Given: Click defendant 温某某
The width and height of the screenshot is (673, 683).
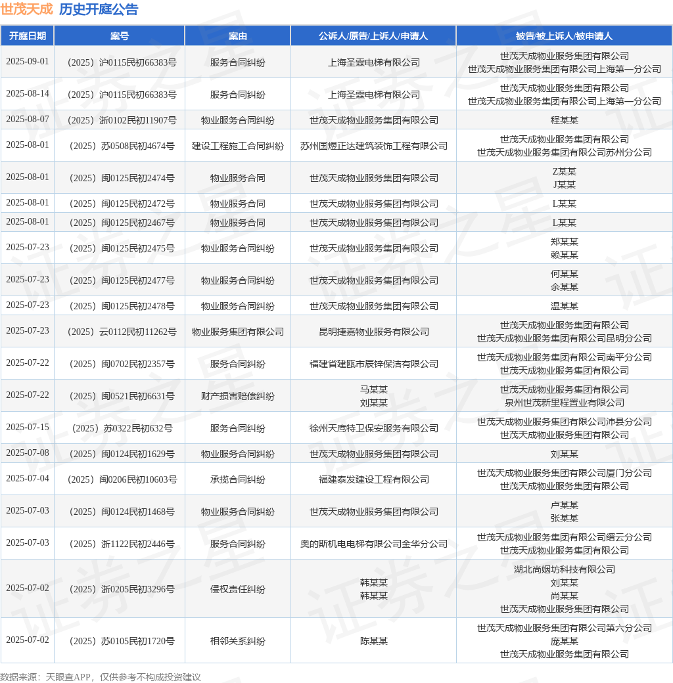Looking at the screenshot, I should pyautogui.click(x=564, y=307).
